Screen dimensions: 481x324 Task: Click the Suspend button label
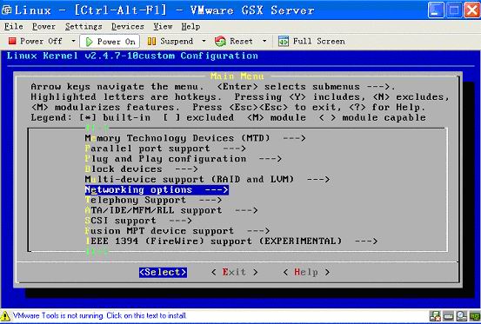click(177, 42)
